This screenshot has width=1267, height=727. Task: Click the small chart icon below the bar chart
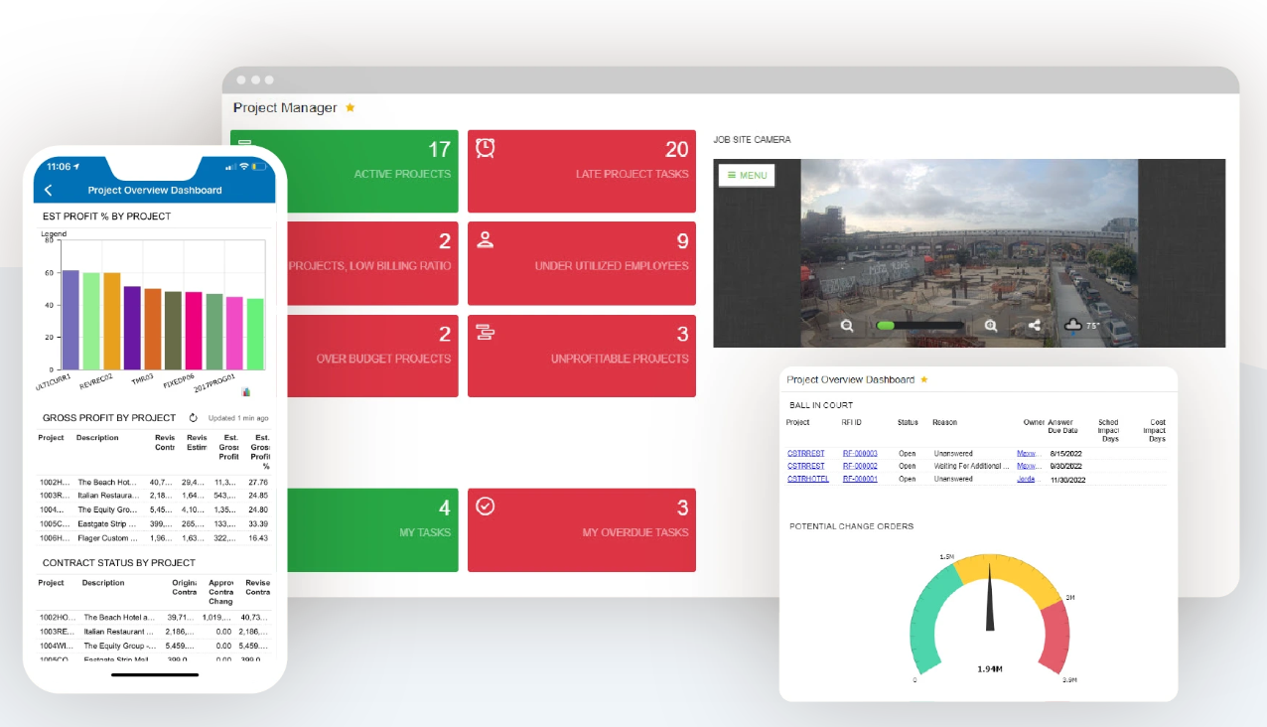[x=246, y=392]
